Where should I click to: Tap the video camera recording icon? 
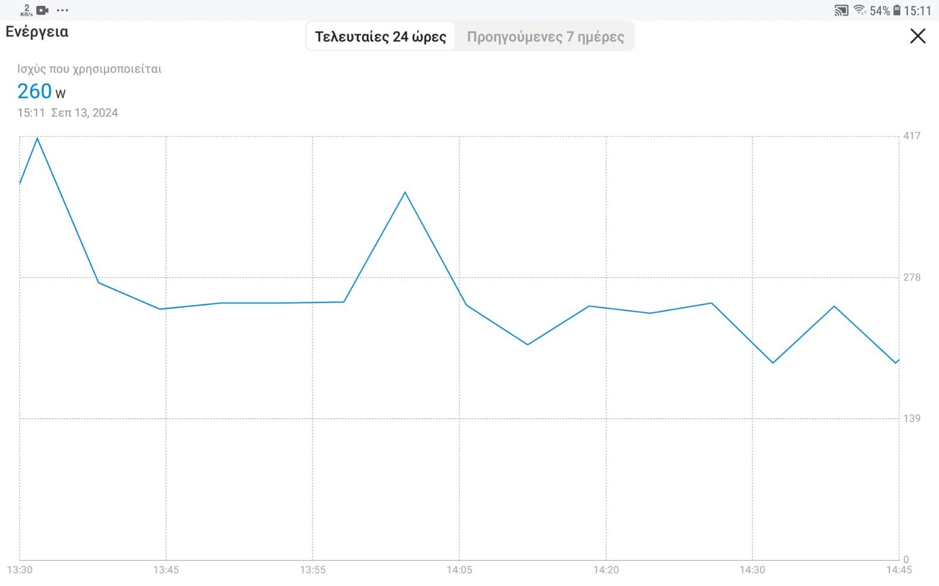(x=42, y=10)
